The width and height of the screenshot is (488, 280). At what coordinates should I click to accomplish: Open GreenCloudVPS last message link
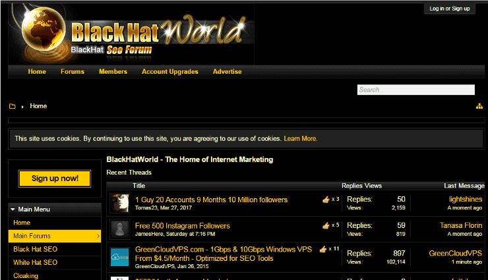pos(456,253)
